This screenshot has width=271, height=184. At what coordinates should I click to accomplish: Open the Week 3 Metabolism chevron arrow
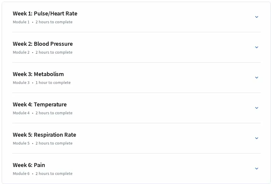pos(257,78)
